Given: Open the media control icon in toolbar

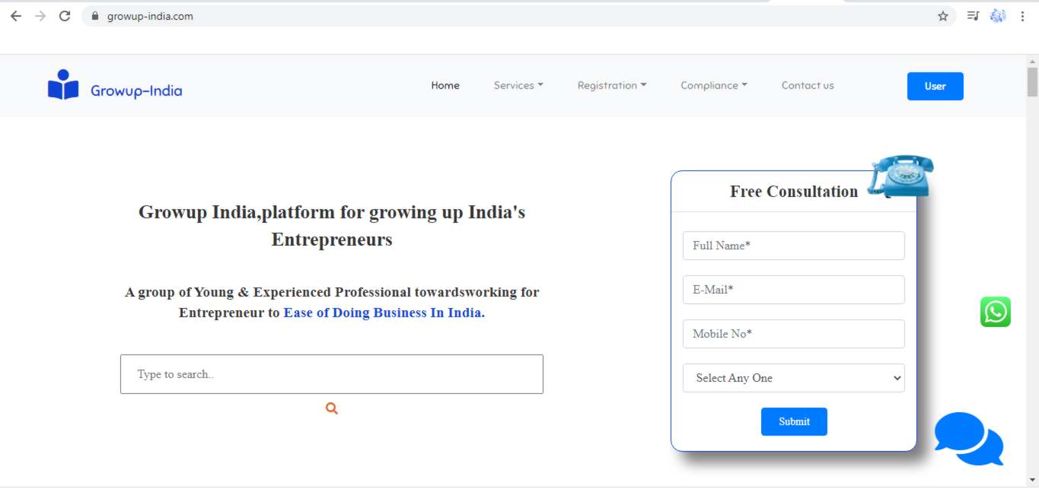Looking at the screenshot, I should (x=973, y=16).
